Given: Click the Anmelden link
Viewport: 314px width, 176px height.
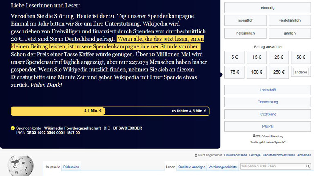Looking at the screenshot, I should click(x=304, y=155).
